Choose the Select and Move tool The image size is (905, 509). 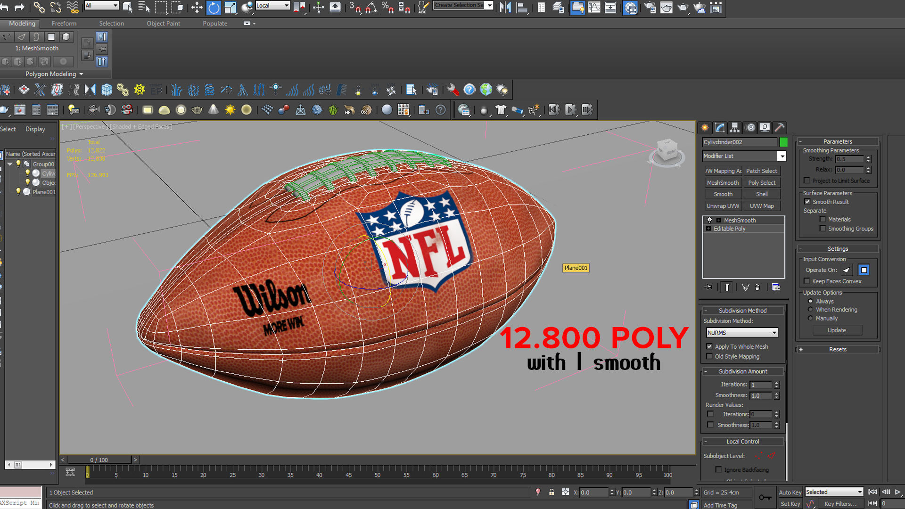(197, 7)
